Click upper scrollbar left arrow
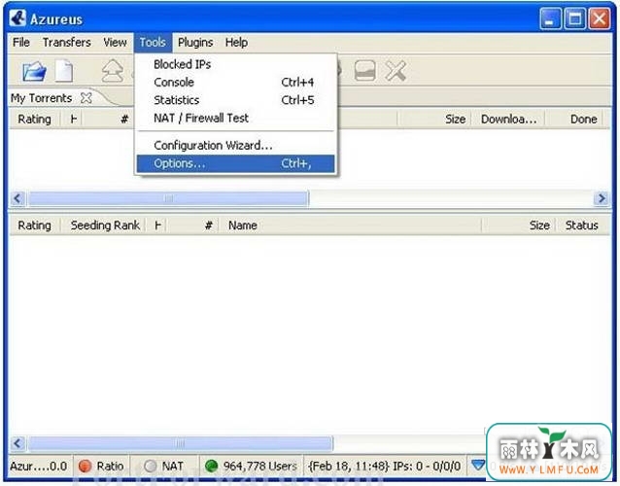The height and width of the screenshot is (486, 620). point(17,198)
